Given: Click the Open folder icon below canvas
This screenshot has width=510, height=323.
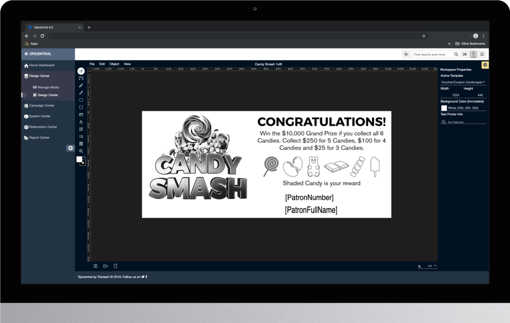Looking at the screenshot, I should tap(106, 266).
